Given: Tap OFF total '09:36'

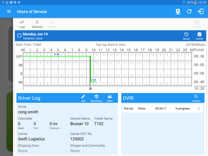Looking at the screenshot, I should [x=199, y=56].
